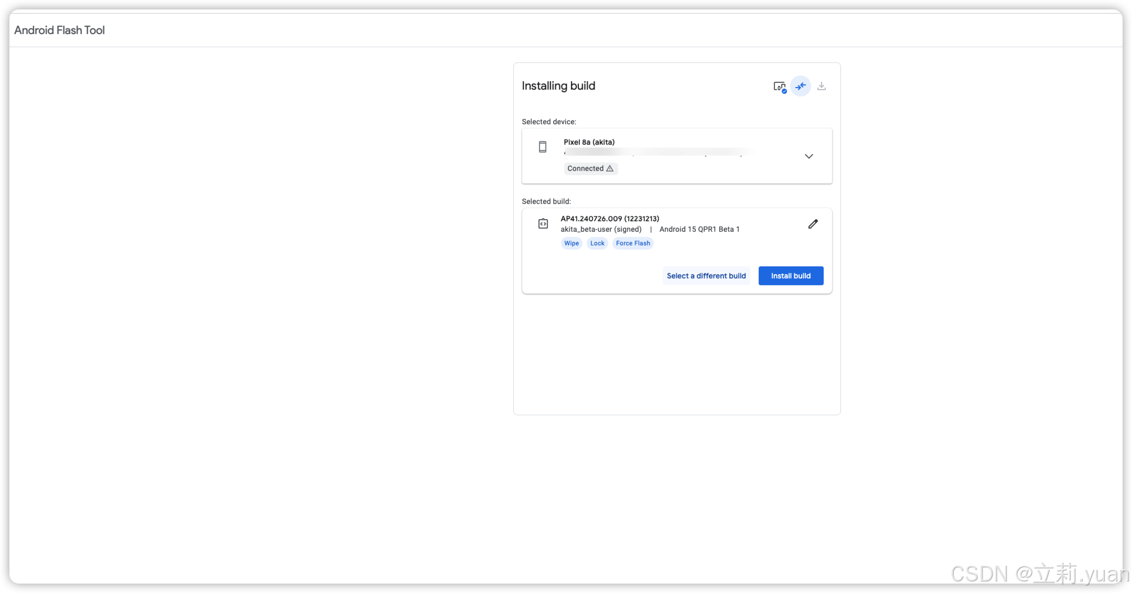The height and width of the screenshot is (593, 1132).
Task: Click the Pixel 8a (akita) device name
Action: tap(589, 142)
